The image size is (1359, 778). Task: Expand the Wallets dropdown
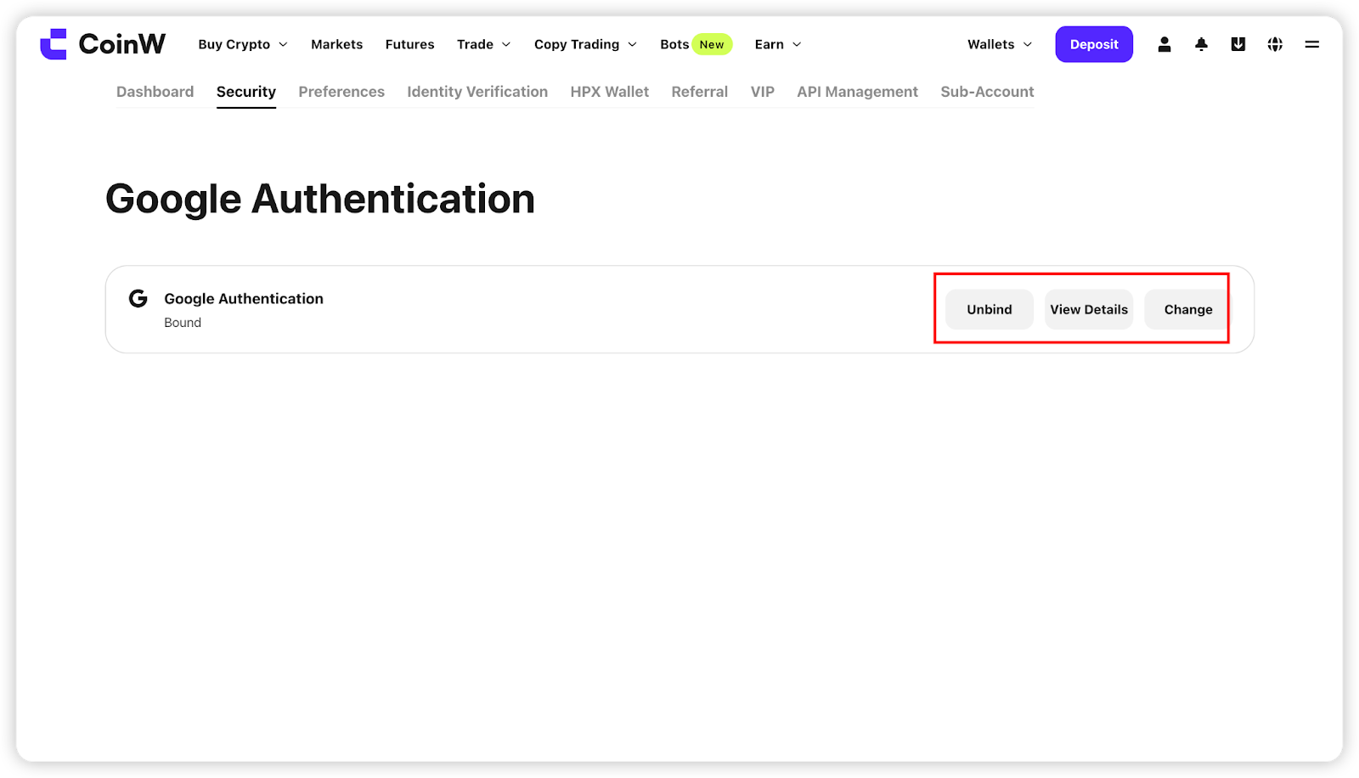click(1000, 44)
